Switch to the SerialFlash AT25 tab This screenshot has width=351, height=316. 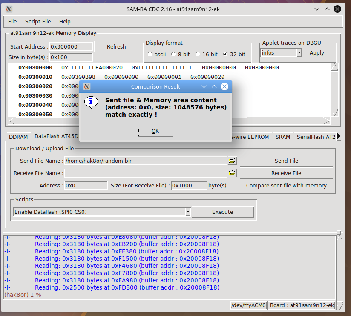click(315, 137)
